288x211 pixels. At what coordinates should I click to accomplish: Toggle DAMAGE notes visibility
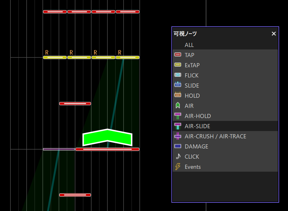click(x=225, y=146)
